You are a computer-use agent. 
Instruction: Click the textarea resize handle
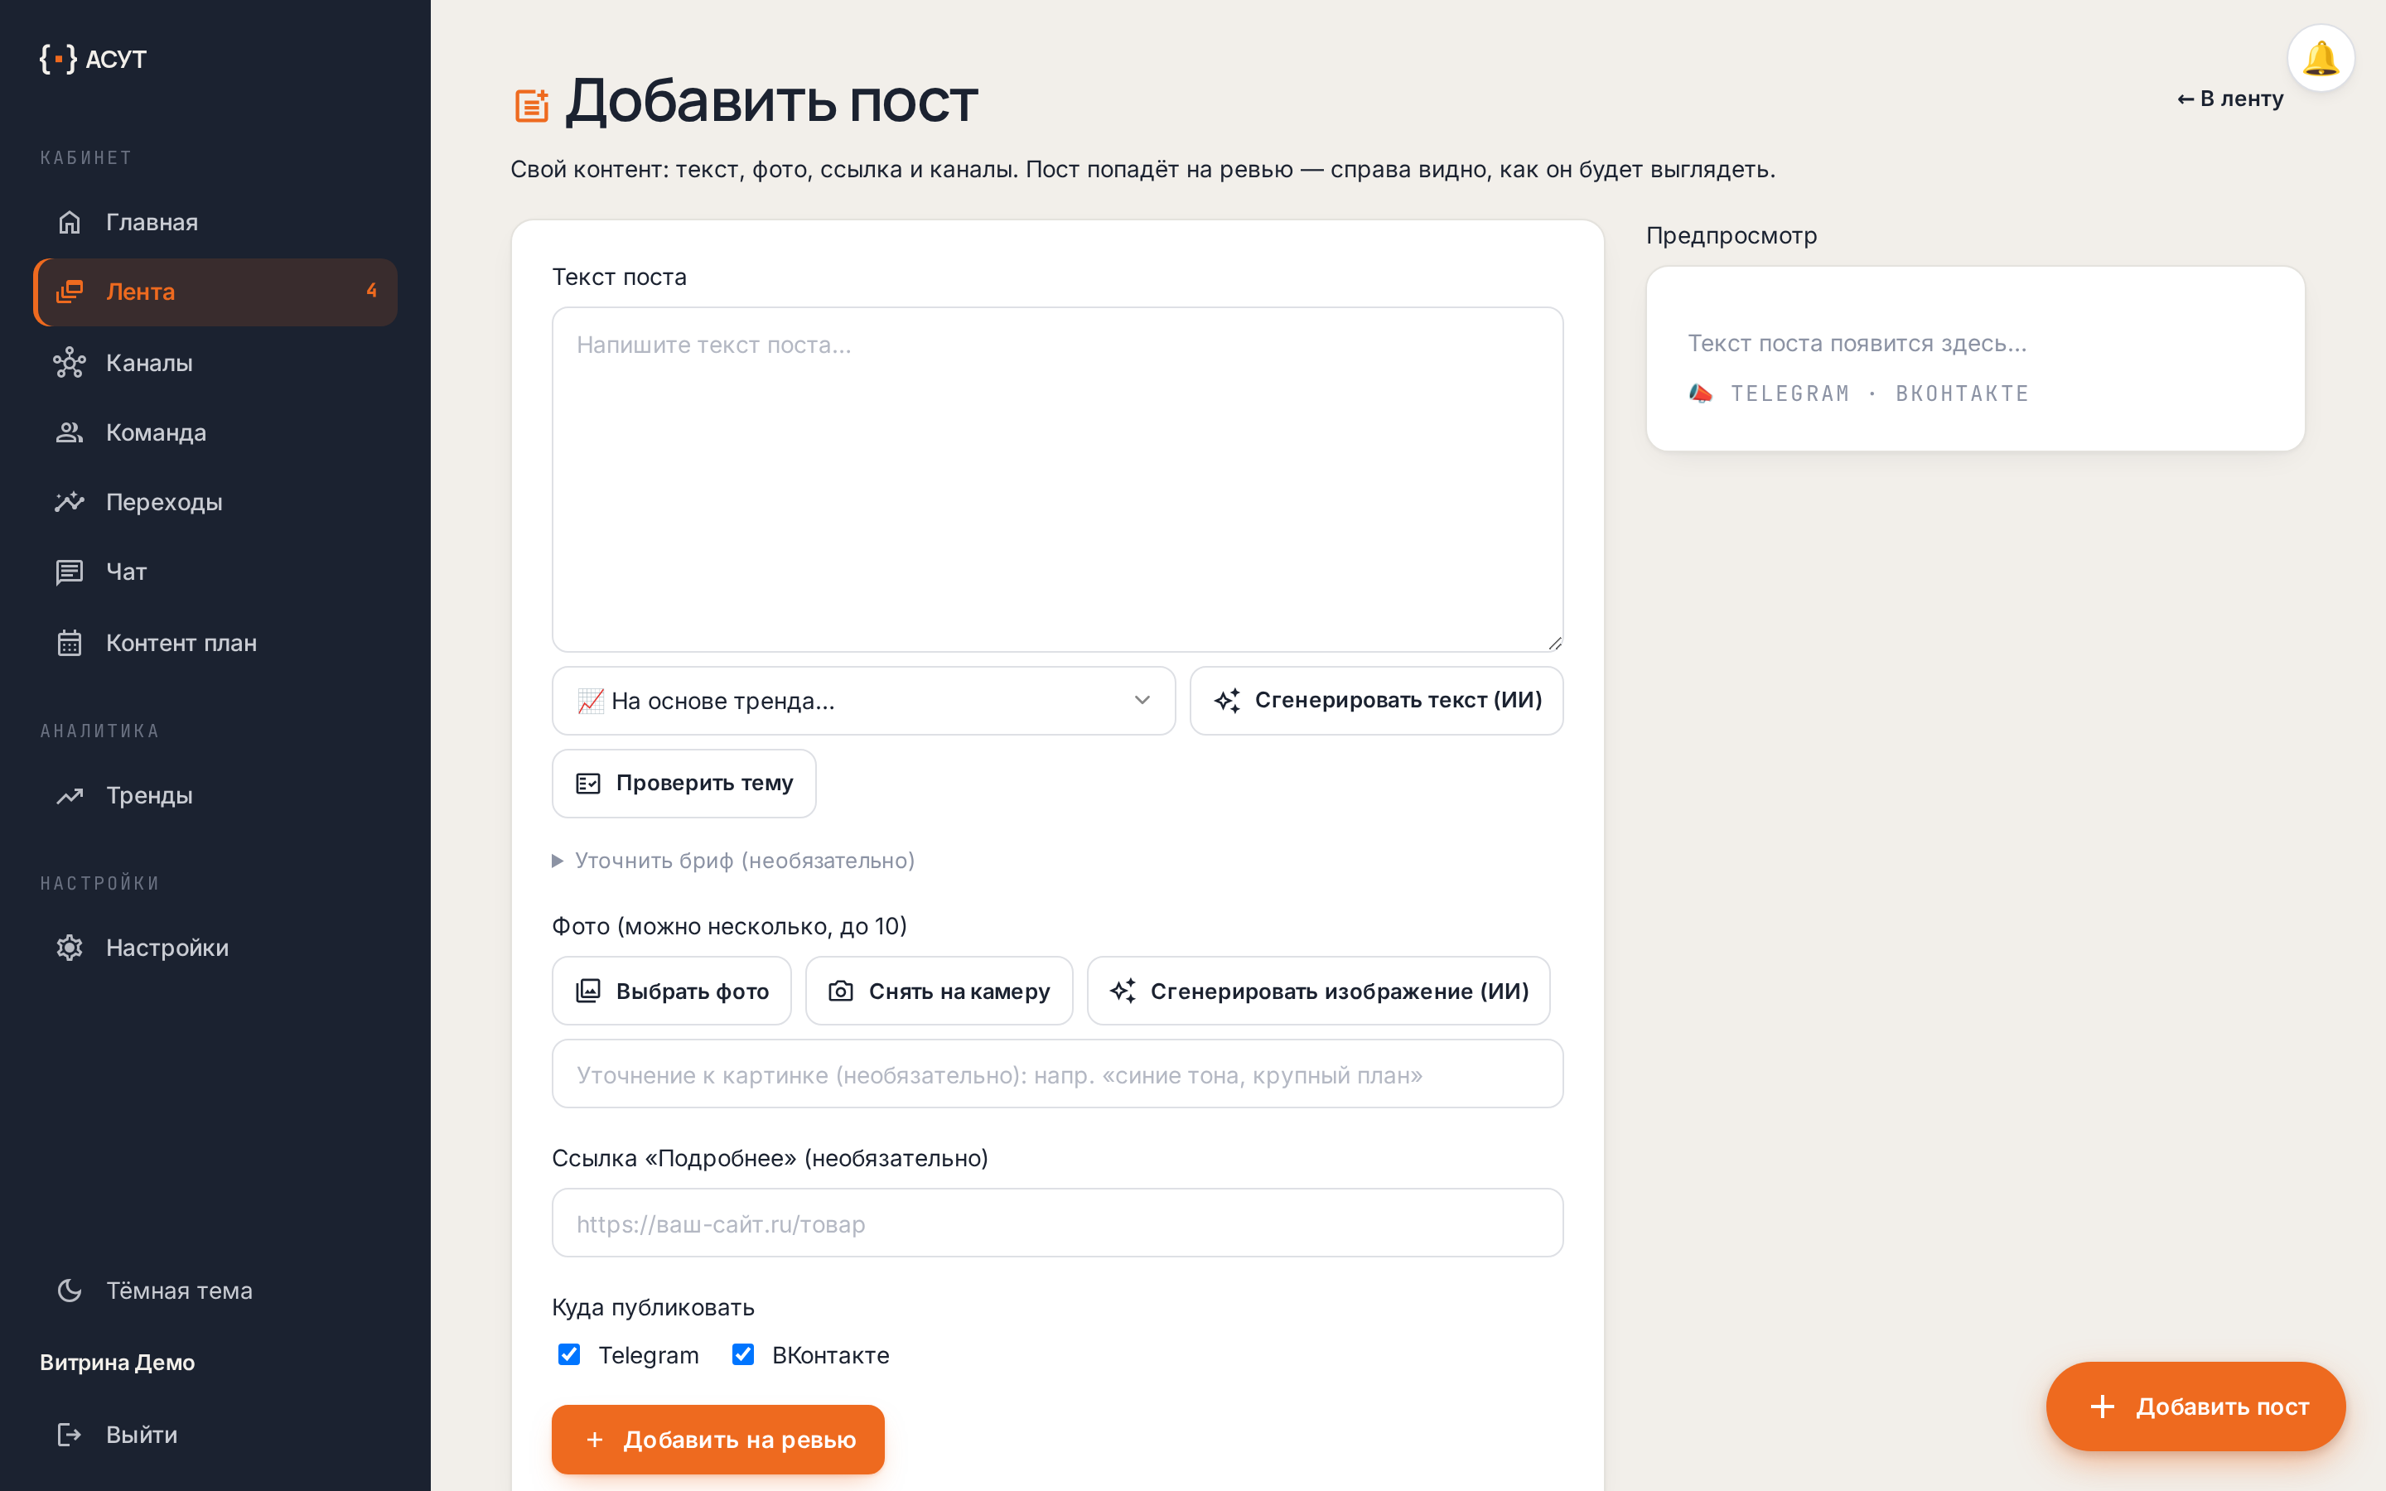(x=1554, y=643)
